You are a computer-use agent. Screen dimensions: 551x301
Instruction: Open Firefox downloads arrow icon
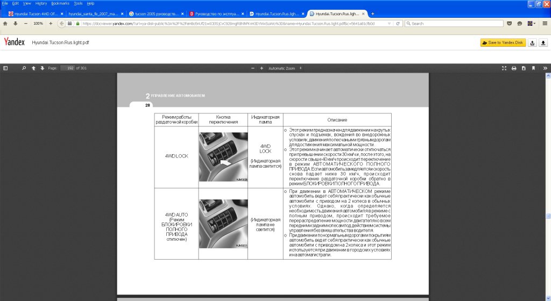tap(16, 24)
